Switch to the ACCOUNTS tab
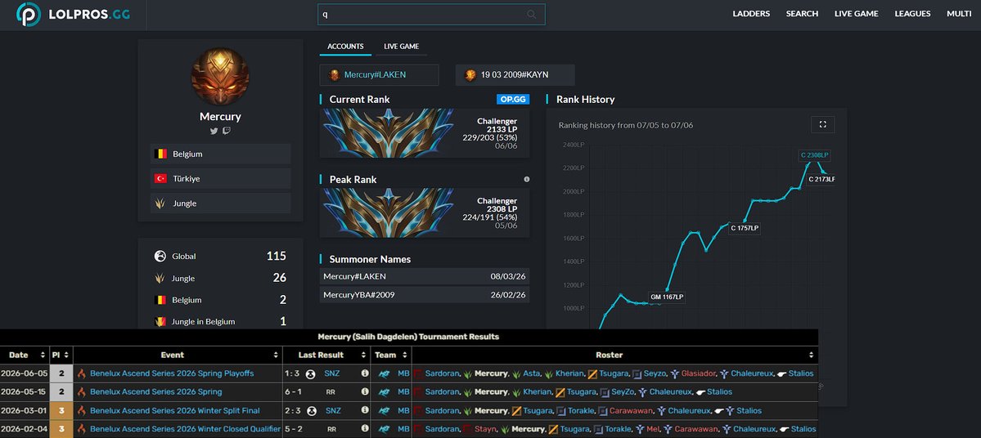Viewport: 981px width, 438px height. tap(345, 47)
